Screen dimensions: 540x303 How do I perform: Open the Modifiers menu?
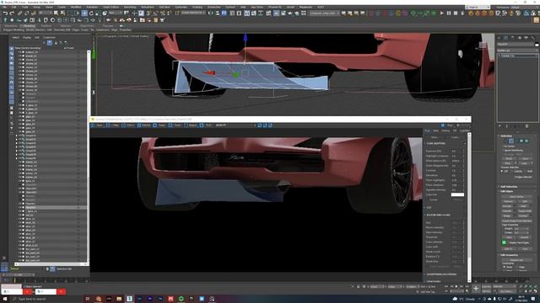[x=76, y=7]
